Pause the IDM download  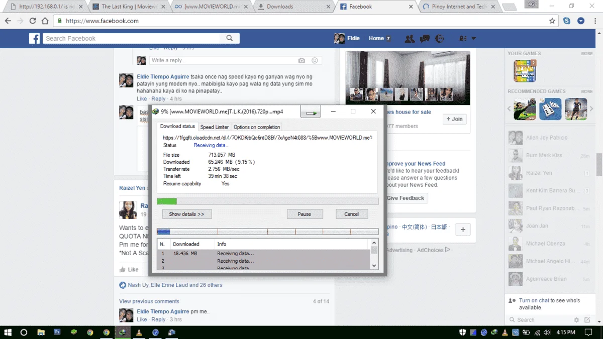tap(305, 214)
